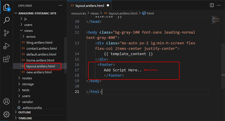This screenshot has height=121, width=225.
Task: Click the EXPLORER panel title
Action: click(25, 6)
